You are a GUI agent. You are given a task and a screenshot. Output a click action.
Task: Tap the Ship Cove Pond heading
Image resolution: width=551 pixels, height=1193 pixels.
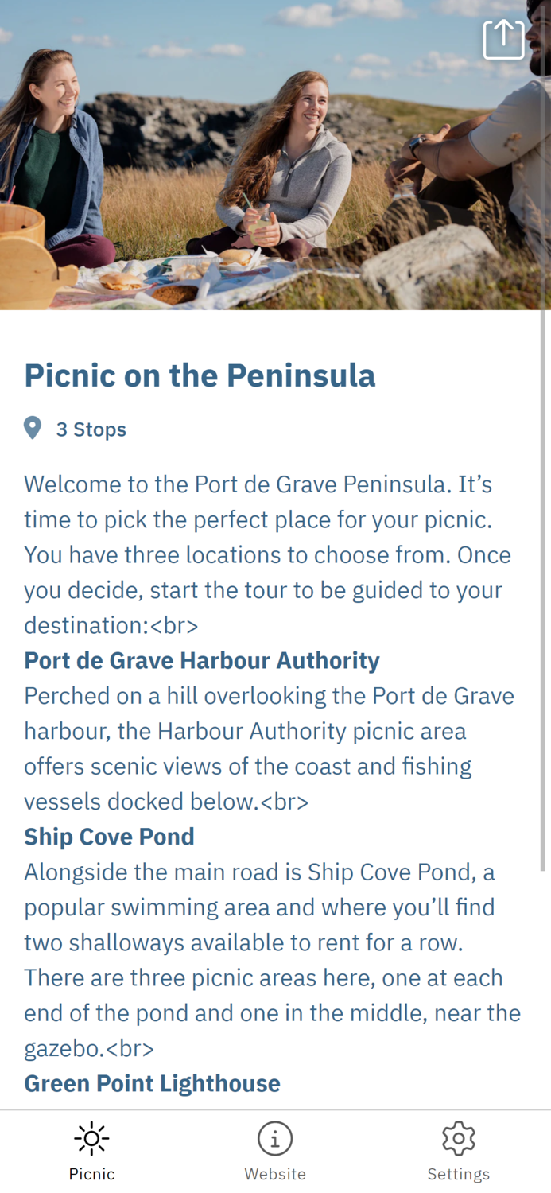click(110, 837)
